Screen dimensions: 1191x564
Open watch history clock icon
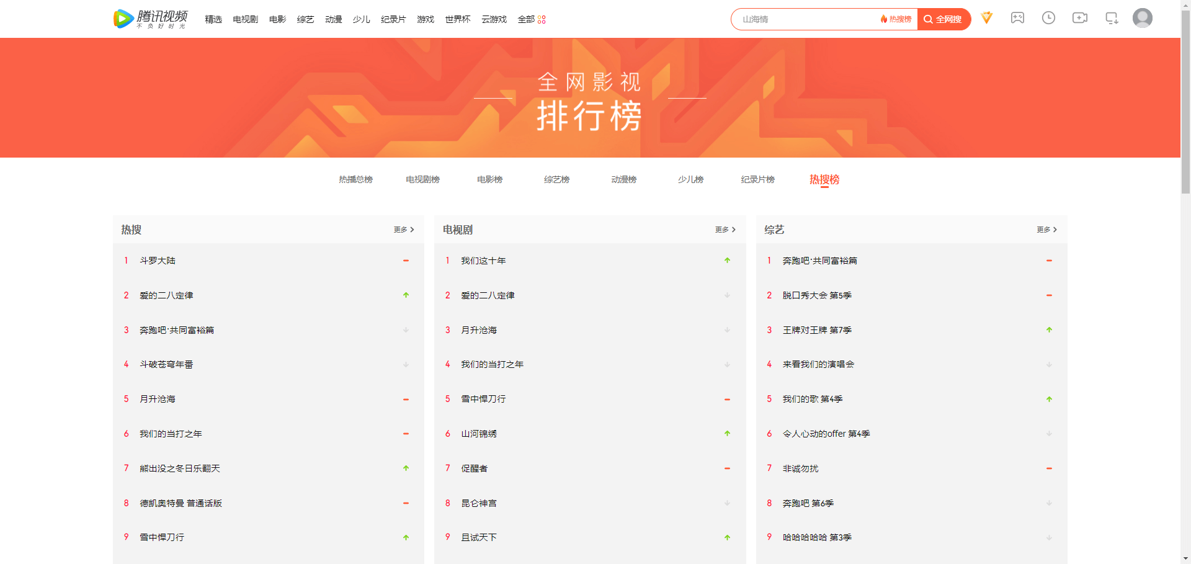[1048, 18]
